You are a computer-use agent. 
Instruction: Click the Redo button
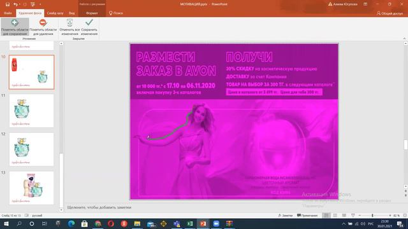coord(25,4)
